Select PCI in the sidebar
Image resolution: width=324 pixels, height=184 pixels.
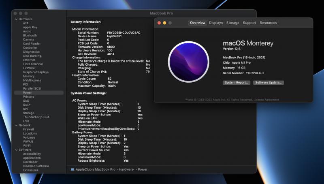coord(26,85)
